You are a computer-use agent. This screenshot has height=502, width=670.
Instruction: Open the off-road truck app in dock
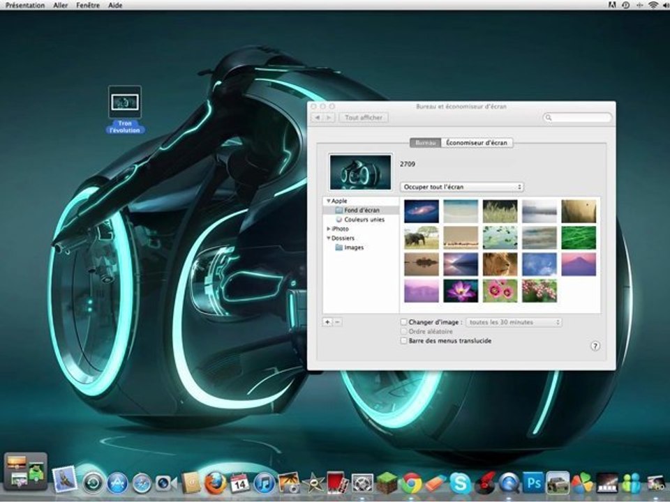tap(558, 482)
